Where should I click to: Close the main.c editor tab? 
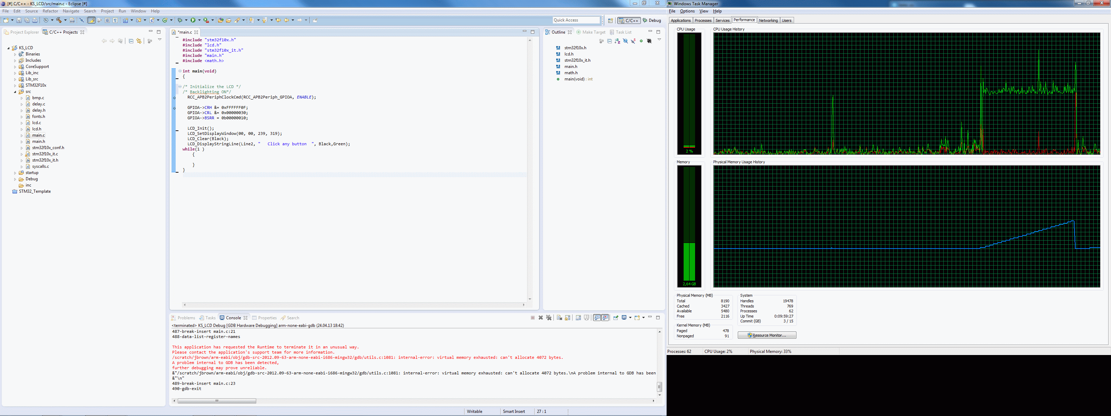196,32
